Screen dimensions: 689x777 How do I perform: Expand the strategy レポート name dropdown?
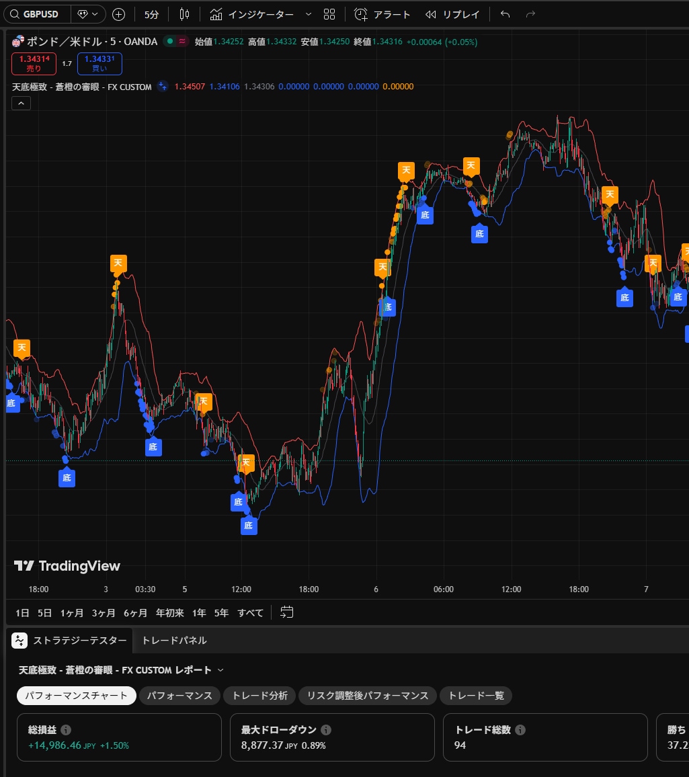point(220,670)
